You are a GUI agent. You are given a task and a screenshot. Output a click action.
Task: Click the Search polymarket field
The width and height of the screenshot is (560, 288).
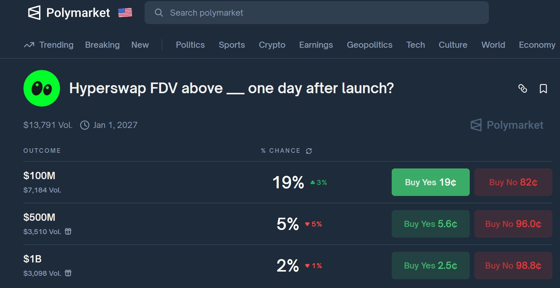coord(316,13)
